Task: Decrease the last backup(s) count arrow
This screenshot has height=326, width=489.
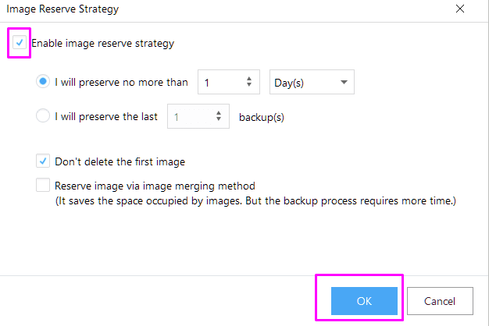Action: 219,119
